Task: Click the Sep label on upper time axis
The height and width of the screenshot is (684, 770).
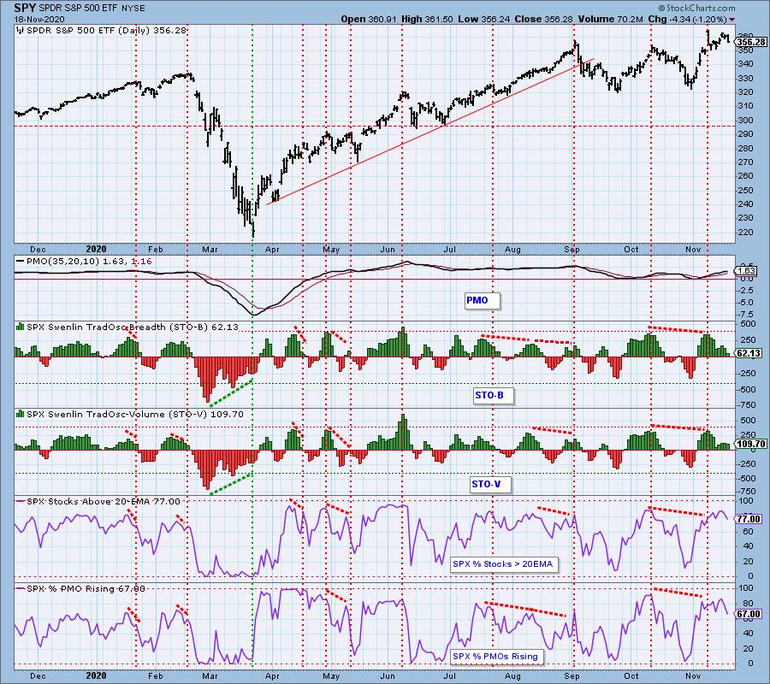Action: (x=572, y=250)
